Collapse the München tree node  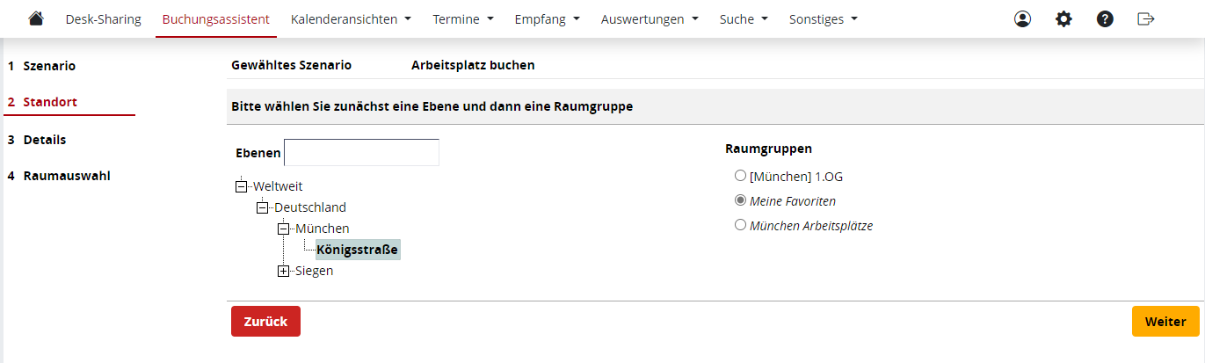click(283, 229)
